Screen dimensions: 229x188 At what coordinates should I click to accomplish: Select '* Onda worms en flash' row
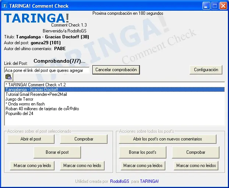[x=114, y=104]
